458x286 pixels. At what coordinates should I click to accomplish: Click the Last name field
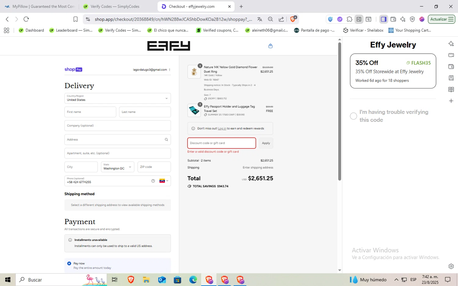pyautogui.click(x=145, y=112)
